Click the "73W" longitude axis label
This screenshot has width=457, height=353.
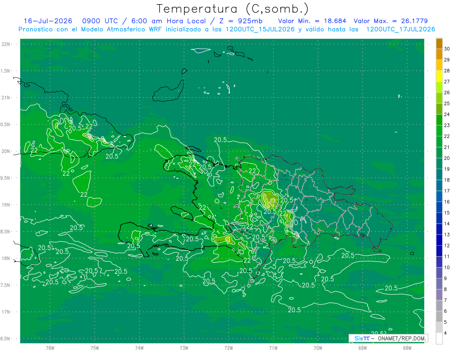point(184,347)
